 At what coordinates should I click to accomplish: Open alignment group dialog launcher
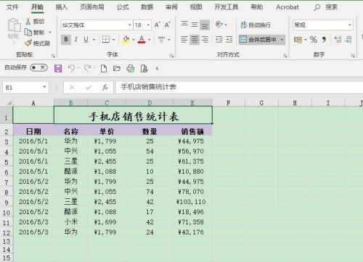tap(285, 56)
